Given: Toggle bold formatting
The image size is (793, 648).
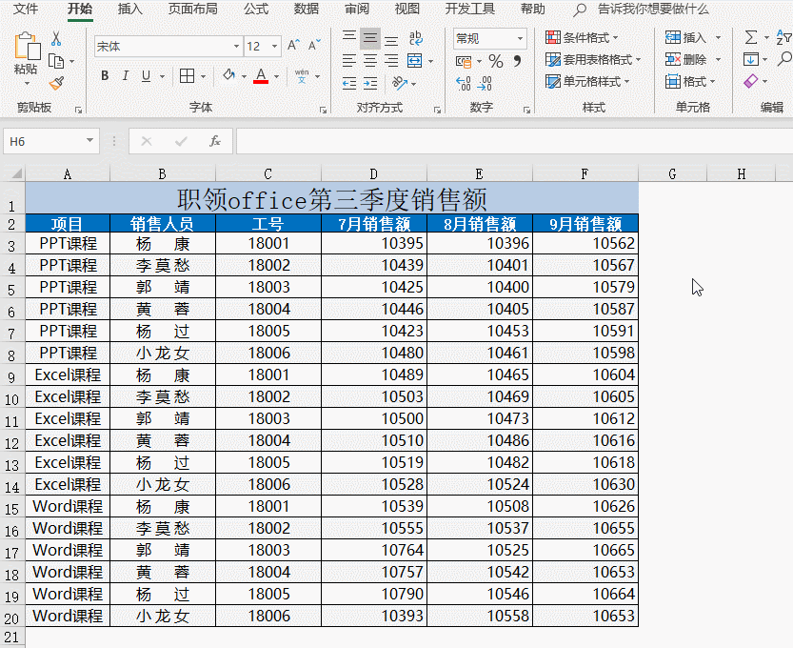Looking at the screenshot, I should click(105, 76).
